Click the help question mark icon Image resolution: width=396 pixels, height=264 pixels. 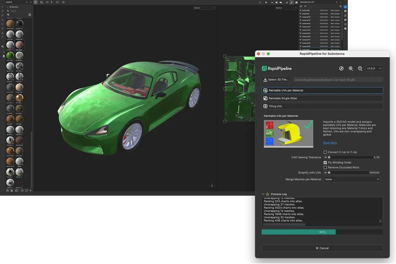[360, 68]
